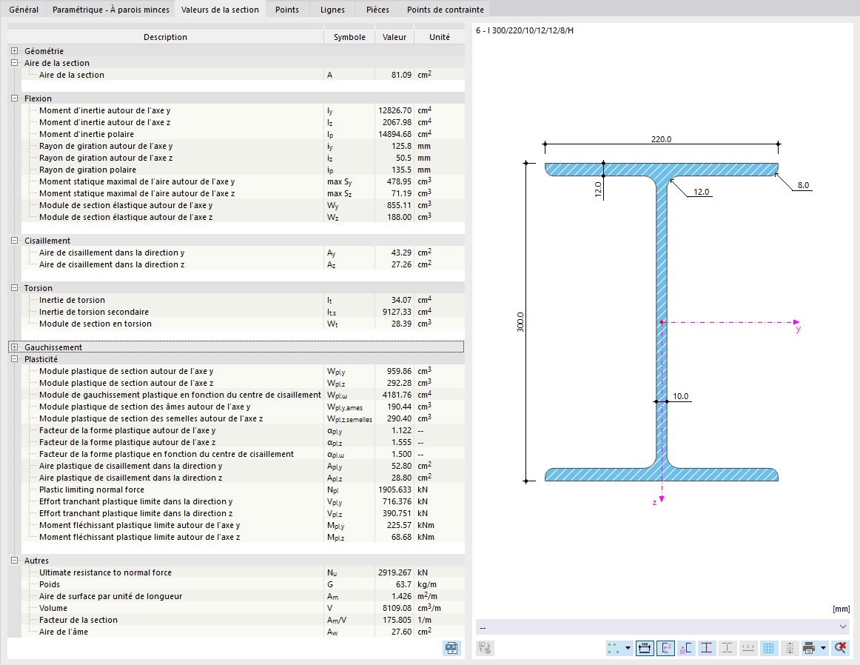Click the Mpl,y value 225.57
Screen dimensions: 860x665
(x=399, y=525)
